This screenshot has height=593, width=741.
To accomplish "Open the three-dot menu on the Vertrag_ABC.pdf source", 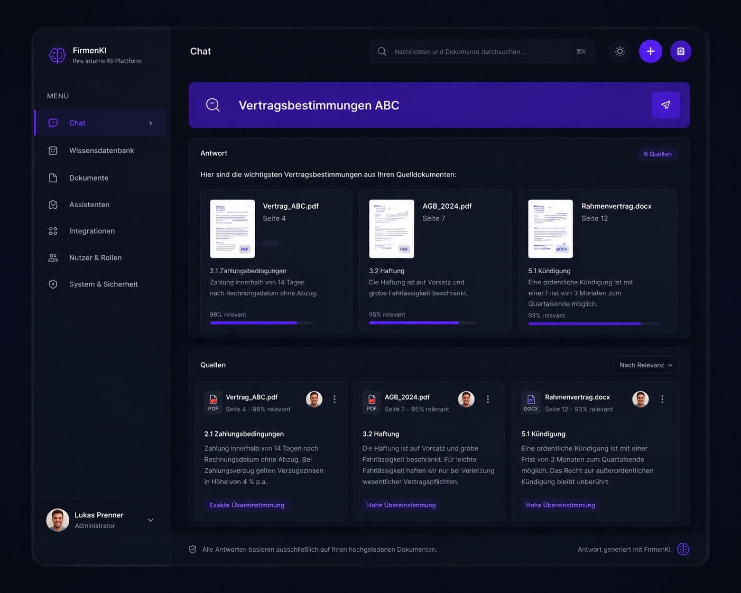I will (335, 400).
